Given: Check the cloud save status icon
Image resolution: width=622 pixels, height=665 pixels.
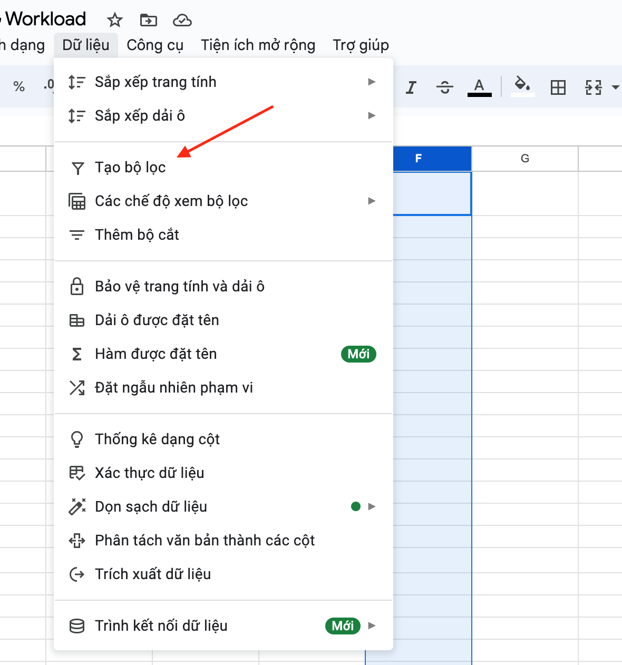Looking at the screenshot, I should (182, 20).
